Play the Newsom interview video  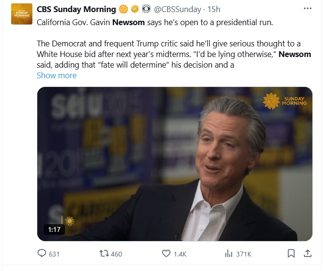click(175, 164)
